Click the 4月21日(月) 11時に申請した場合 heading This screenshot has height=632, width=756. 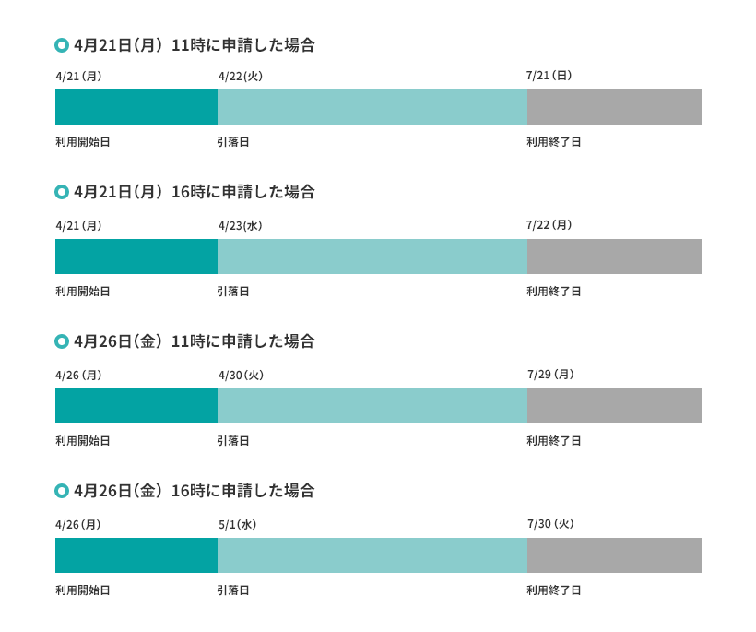point(195,45)
